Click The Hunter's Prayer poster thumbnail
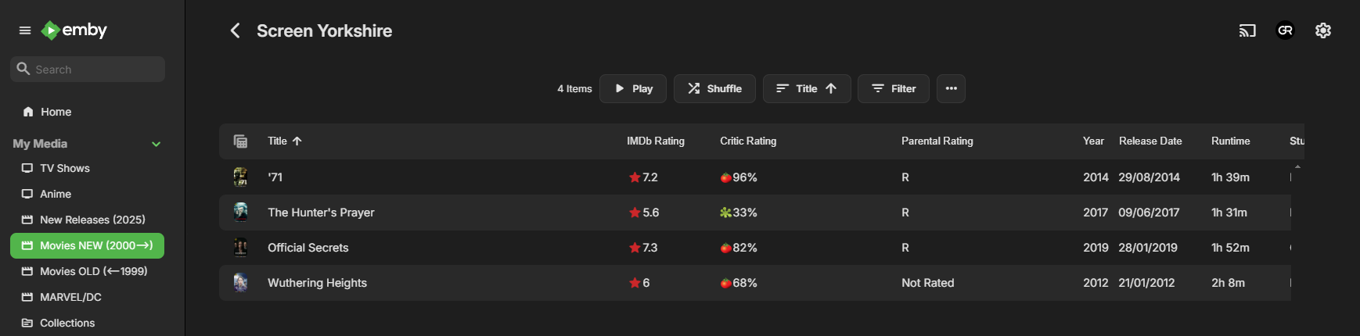 (x=241, y=212)
